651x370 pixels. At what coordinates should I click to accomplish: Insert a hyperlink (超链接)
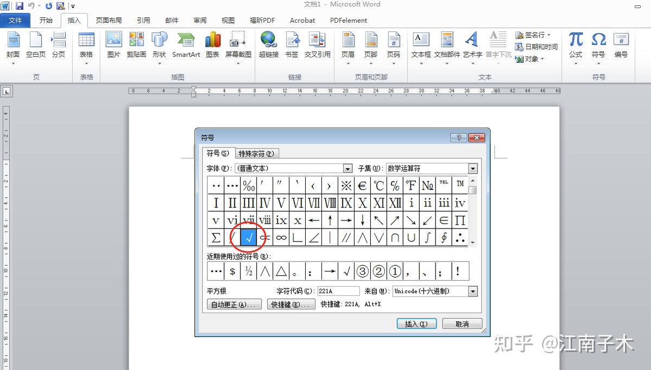pyautogui.click(x=269, y=46)
